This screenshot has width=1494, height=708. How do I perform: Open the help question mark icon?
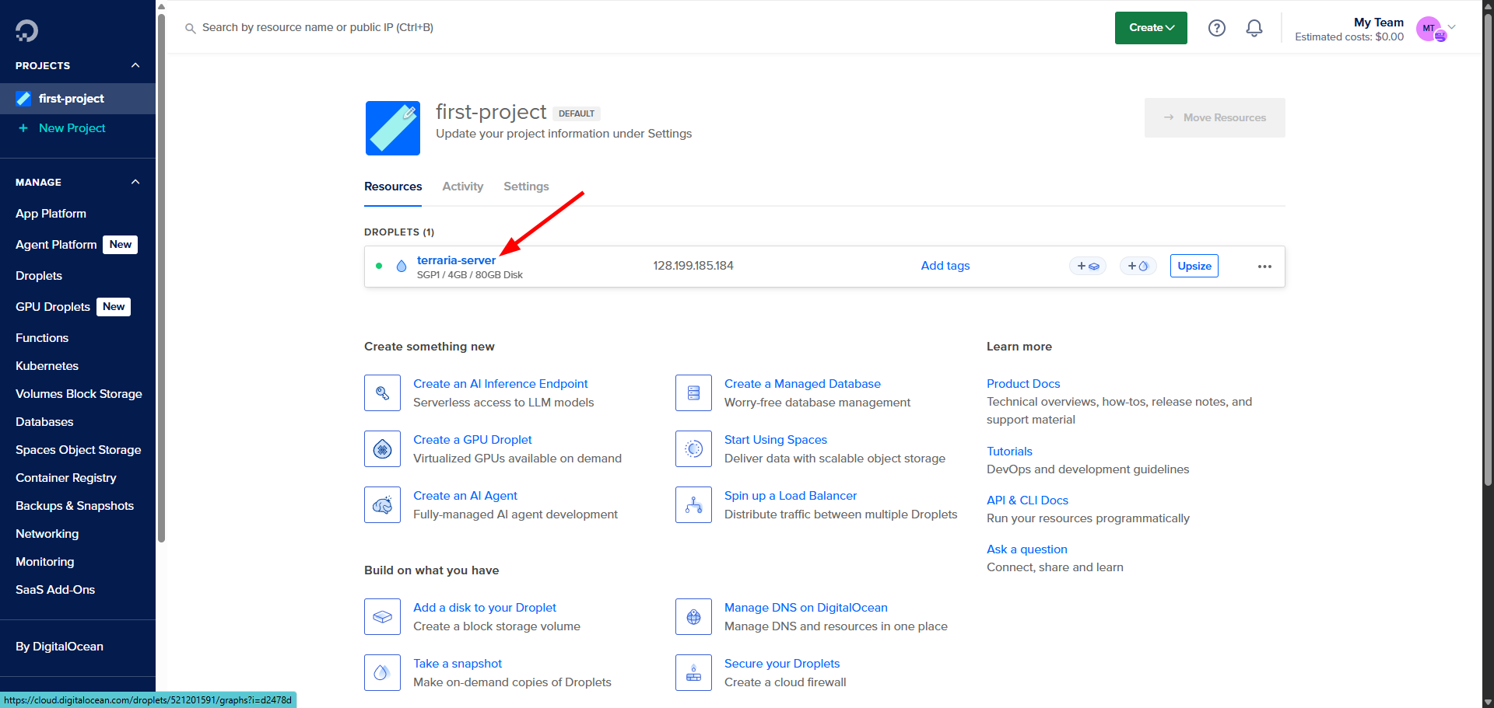[1216, 28]
